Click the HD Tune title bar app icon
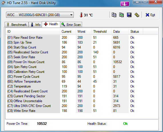The width and height of the screenshot is (163, 132). point(3,3)
